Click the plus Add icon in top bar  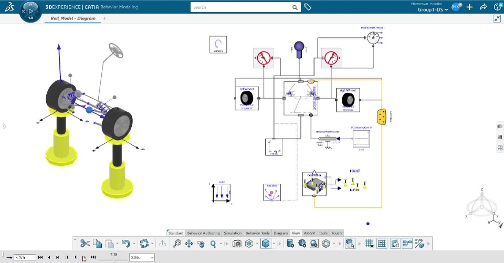coord(469,7)
